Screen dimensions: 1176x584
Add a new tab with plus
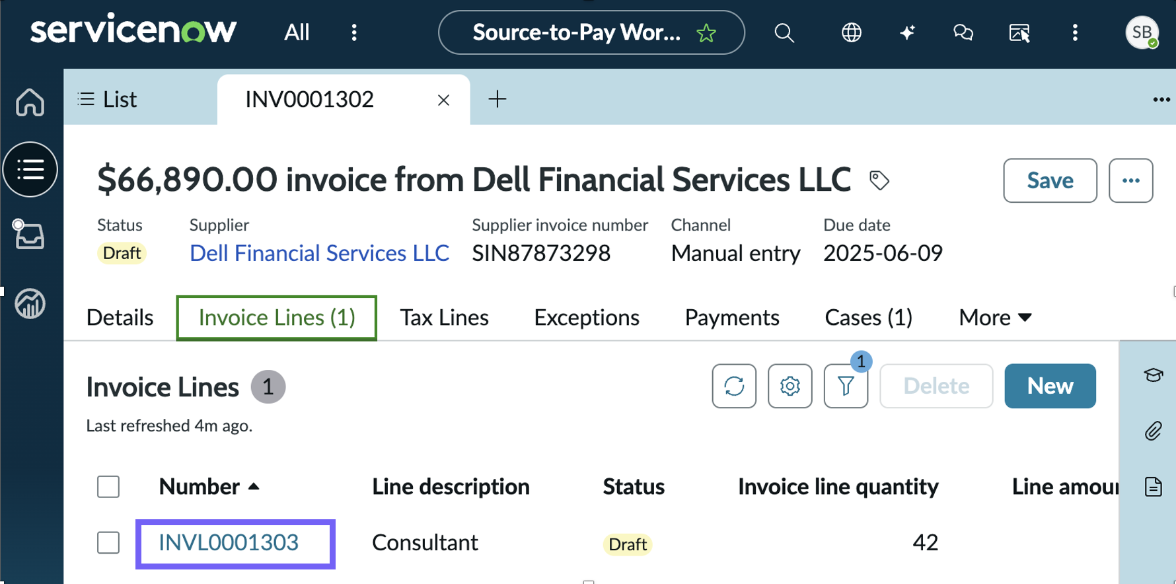tap(497, 99)
